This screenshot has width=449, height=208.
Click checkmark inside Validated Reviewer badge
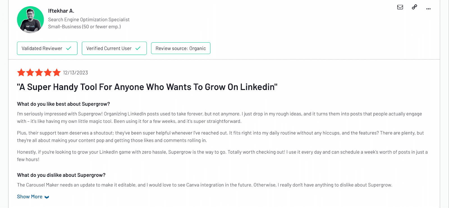(x=69, y=48)
